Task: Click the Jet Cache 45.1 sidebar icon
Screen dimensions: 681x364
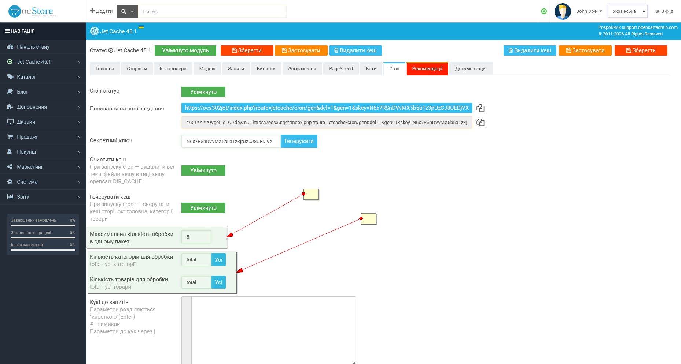Action: pyautogui.click(x=10, y=62)
